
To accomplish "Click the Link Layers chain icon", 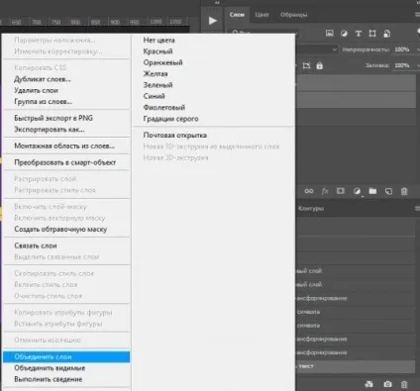I will pos(309,191).
